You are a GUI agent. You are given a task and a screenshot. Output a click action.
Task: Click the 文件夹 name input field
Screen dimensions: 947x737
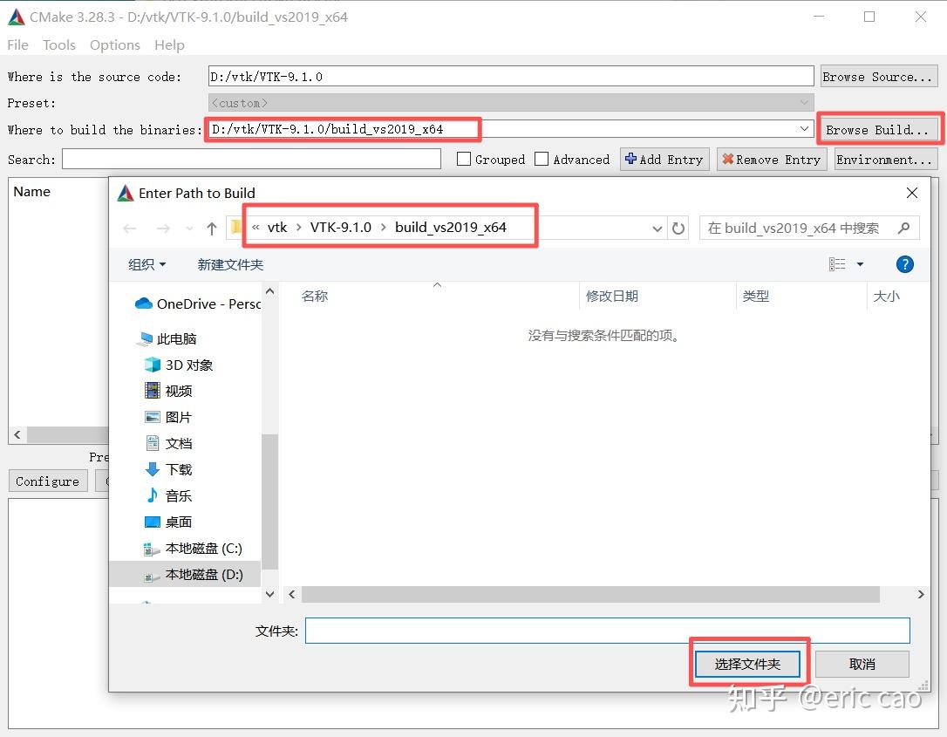tap(608, 631)
